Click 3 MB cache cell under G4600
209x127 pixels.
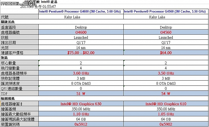[x=81, y=78]
